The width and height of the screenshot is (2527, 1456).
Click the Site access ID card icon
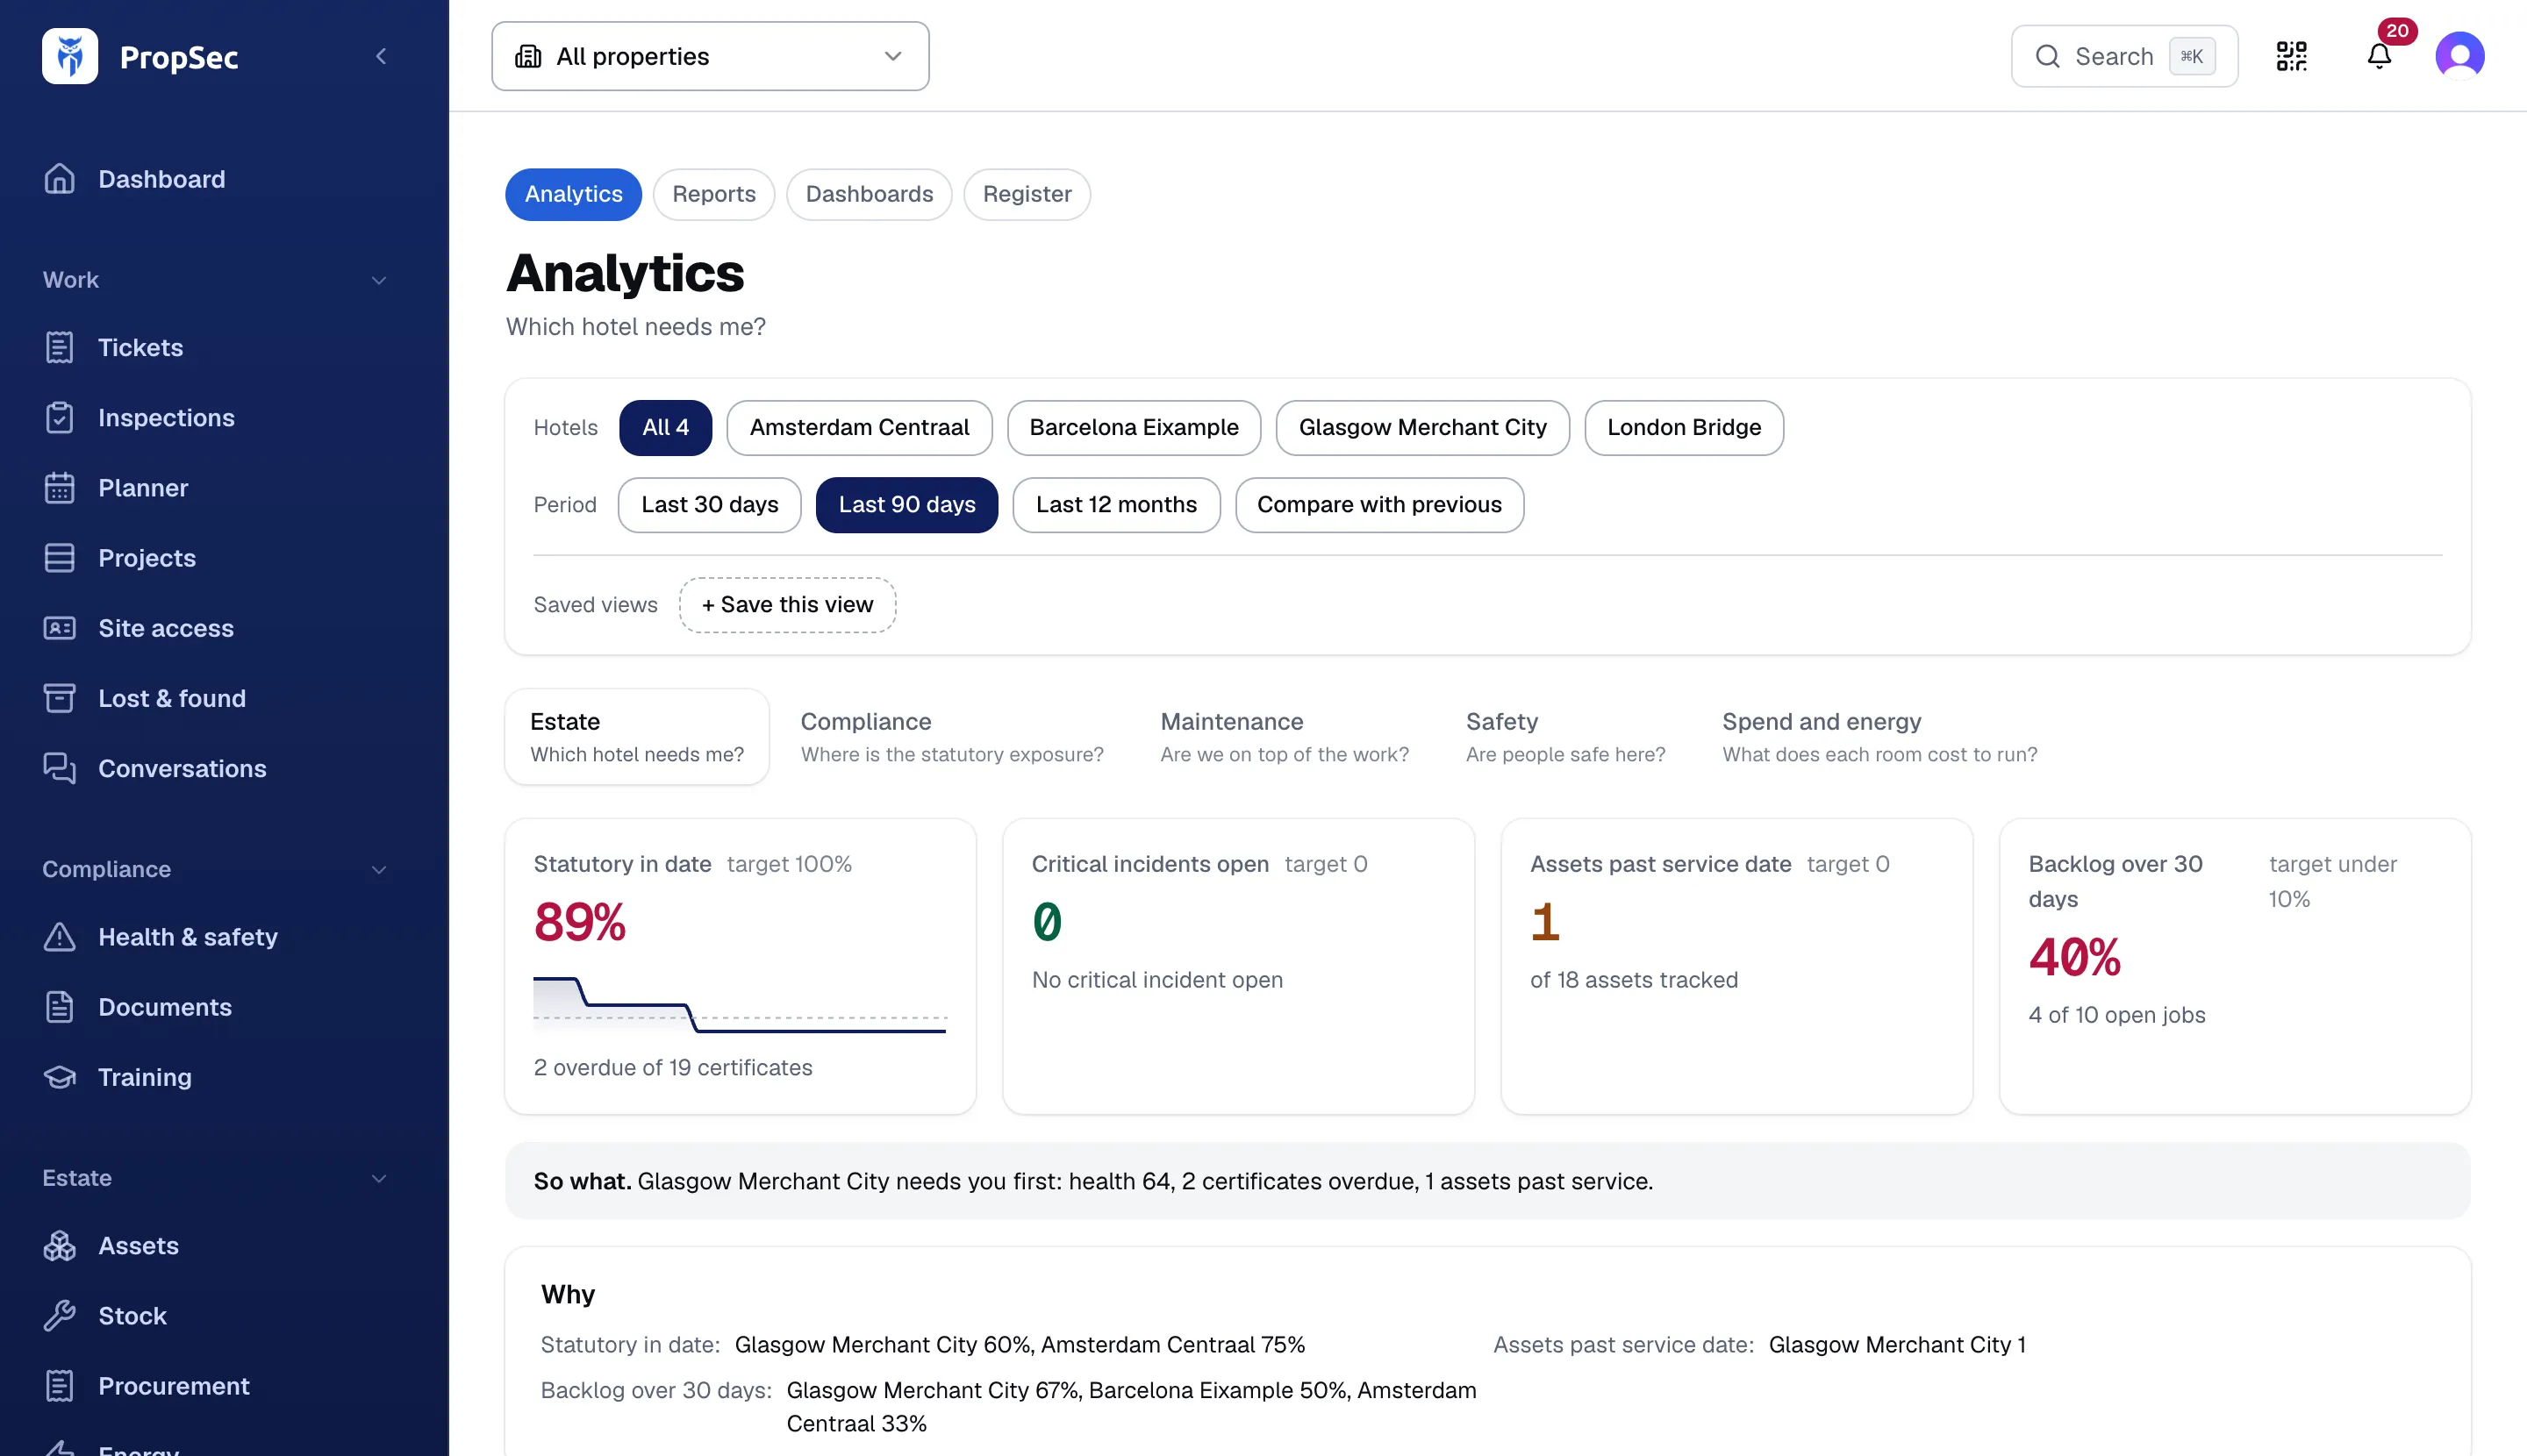pos(60,628)
